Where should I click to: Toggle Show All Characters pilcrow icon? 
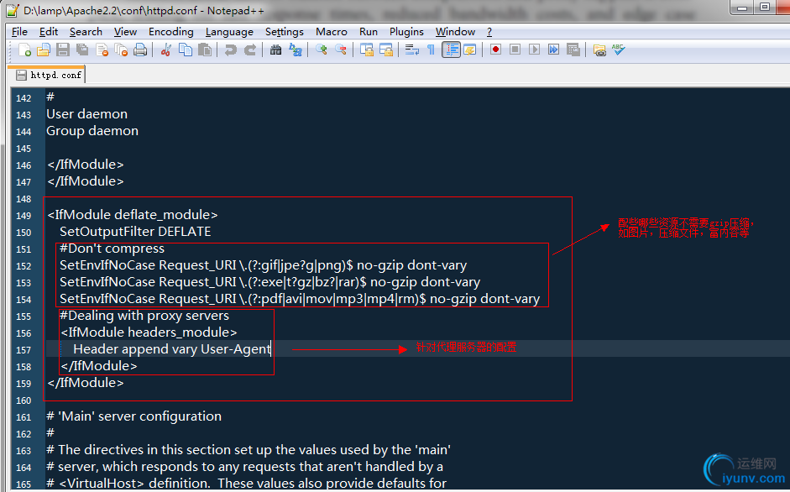432,50
